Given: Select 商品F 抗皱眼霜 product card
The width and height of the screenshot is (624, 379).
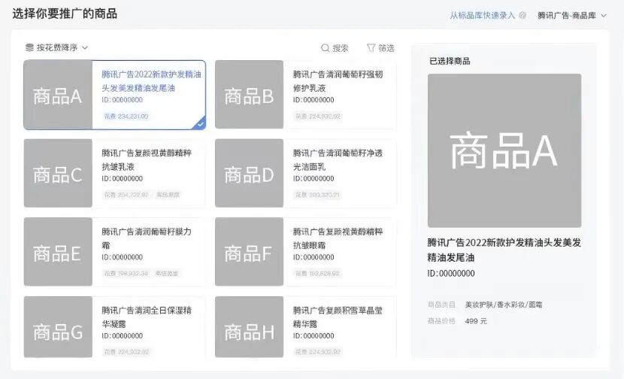Looking at the screenshot, I should [306, 252].
